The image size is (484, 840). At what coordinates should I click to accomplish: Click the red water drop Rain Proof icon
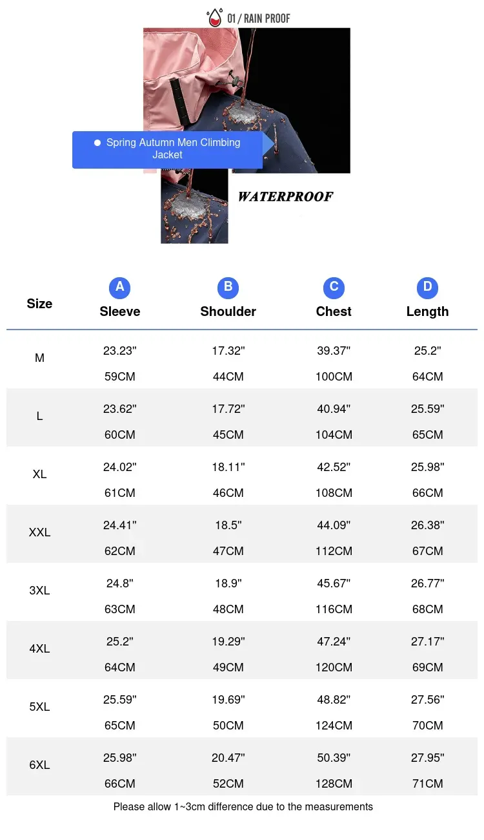point(214,17)
